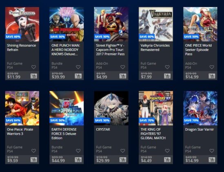
Task: Wishlist Shining Resonance Refrain via heart icon
Action: pos(33,67)
